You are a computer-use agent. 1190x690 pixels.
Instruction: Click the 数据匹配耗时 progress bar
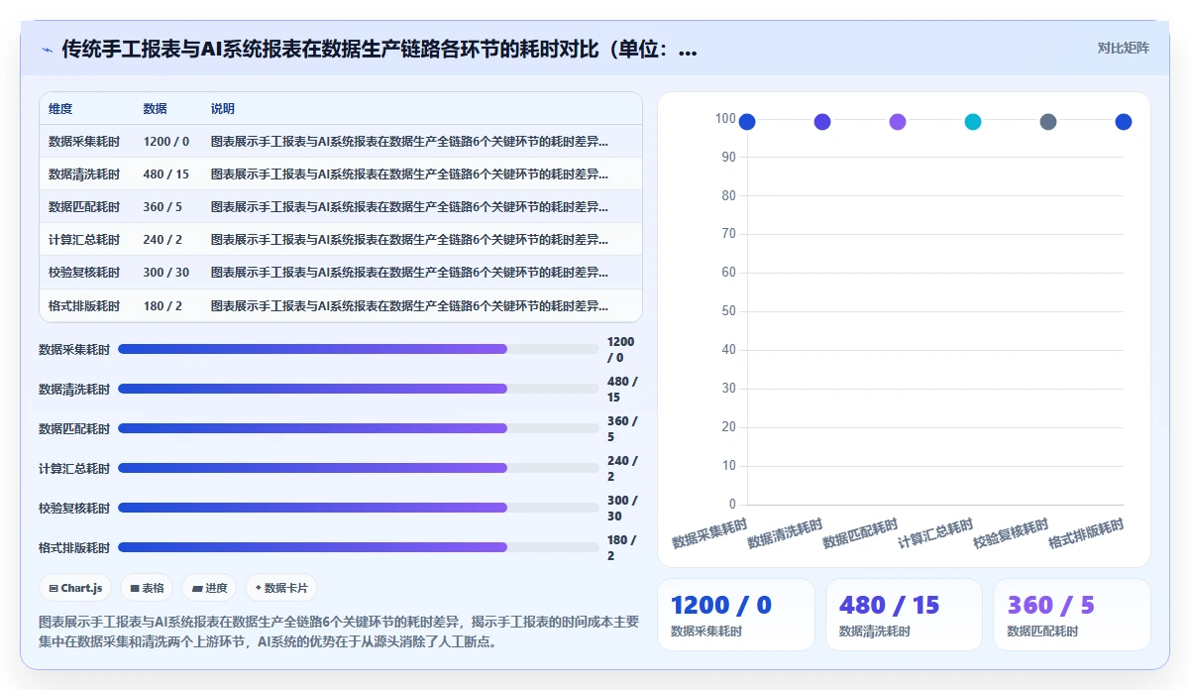pos(359,428)
